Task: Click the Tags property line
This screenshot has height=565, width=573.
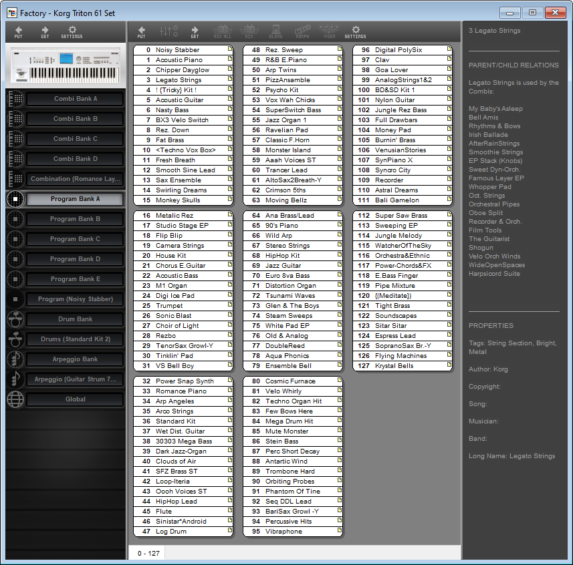Action: coord(513,347)
